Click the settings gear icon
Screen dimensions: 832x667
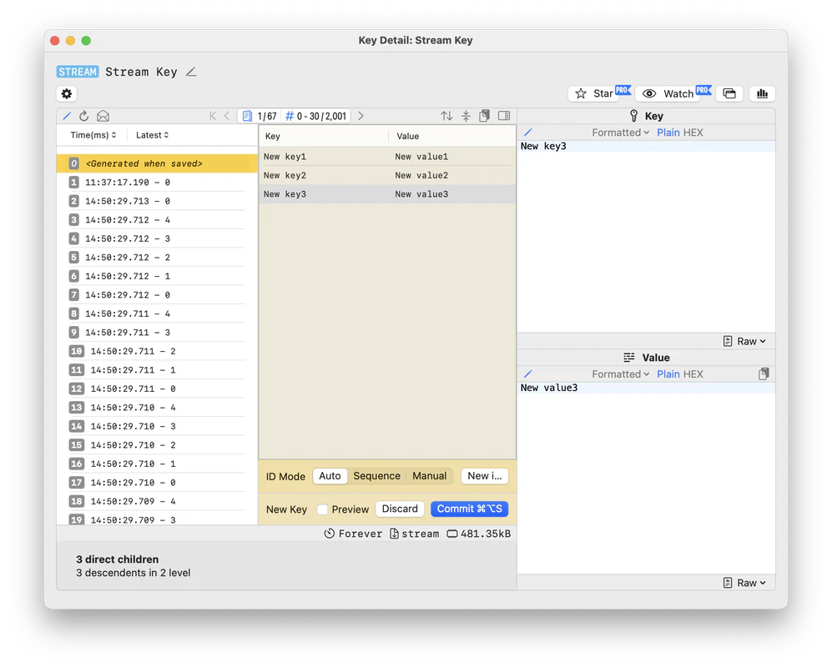pos(67,94)
